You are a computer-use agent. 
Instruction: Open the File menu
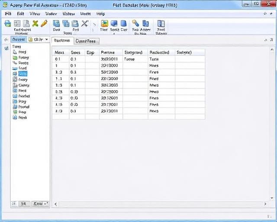point(8,13)
